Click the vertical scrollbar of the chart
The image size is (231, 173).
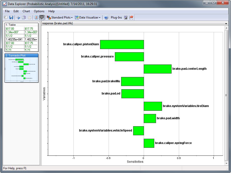point(226,95)
